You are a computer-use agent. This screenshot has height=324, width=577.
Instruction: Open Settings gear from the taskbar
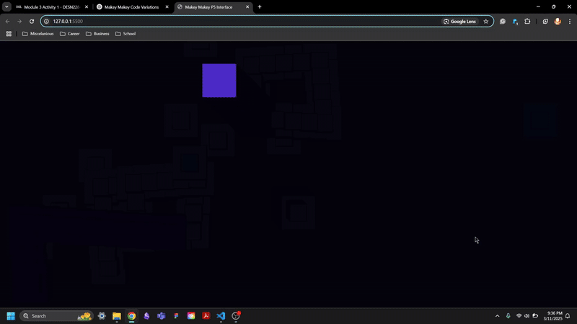[x=102, y=316]
